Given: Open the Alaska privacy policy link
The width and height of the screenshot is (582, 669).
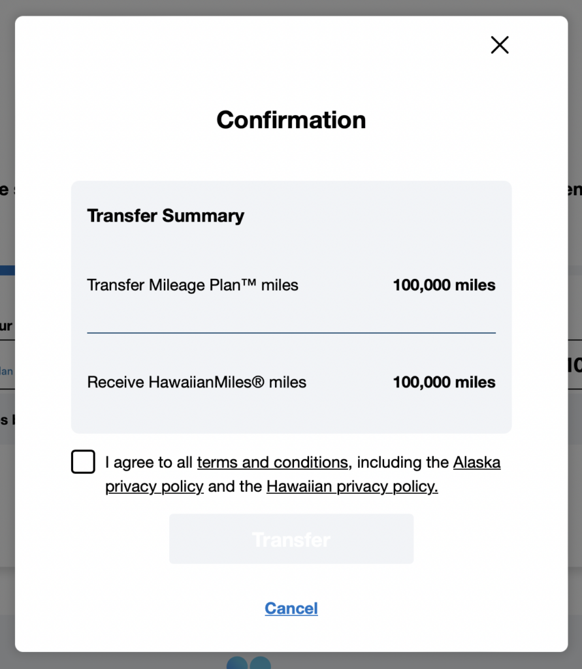Looking at the screenshot, I should coord(477,463).
